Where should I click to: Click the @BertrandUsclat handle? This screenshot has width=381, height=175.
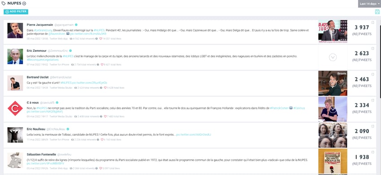tap(61, 77)
